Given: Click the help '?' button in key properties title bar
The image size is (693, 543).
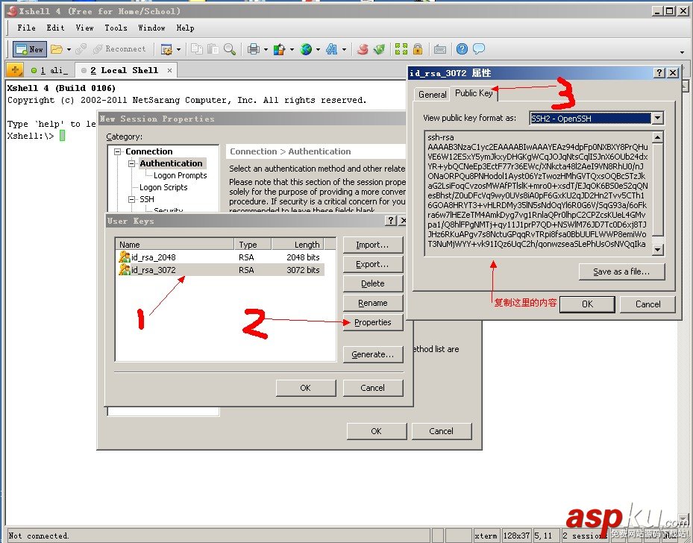Looking at the screenshot, I should 659,73.
